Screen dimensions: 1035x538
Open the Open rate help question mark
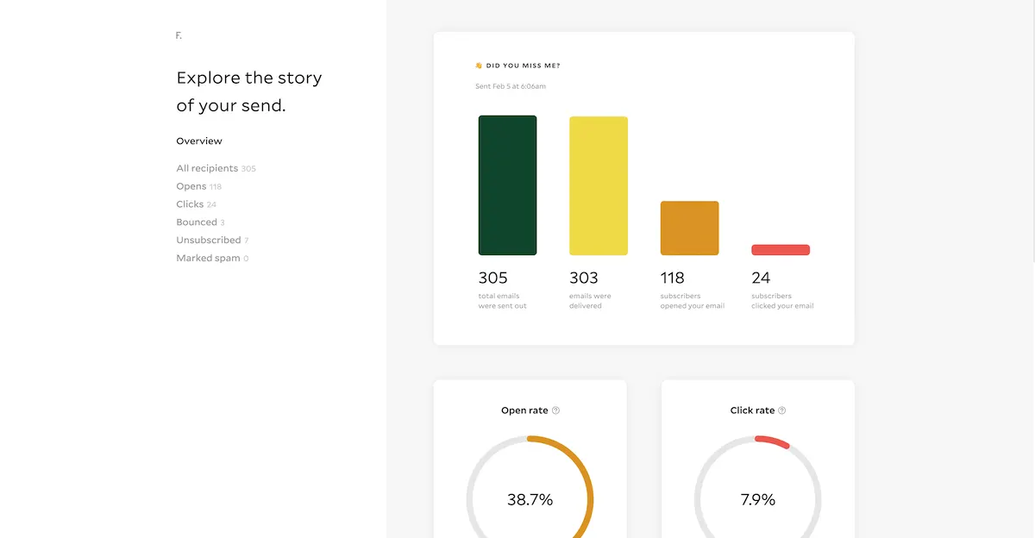555,410
